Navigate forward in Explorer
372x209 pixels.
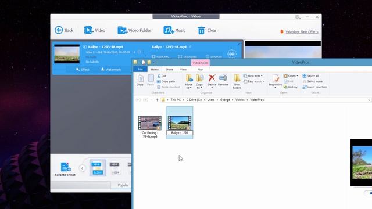coord(146,100)
